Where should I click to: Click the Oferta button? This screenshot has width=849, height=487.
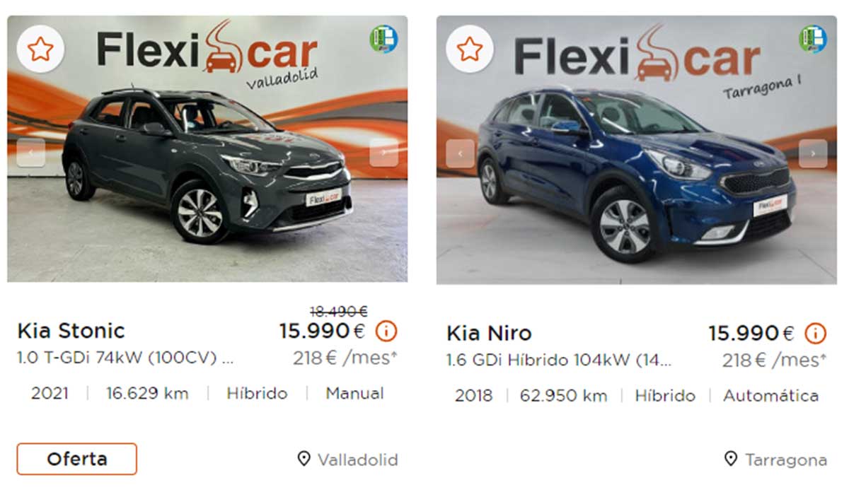[76, 459]
